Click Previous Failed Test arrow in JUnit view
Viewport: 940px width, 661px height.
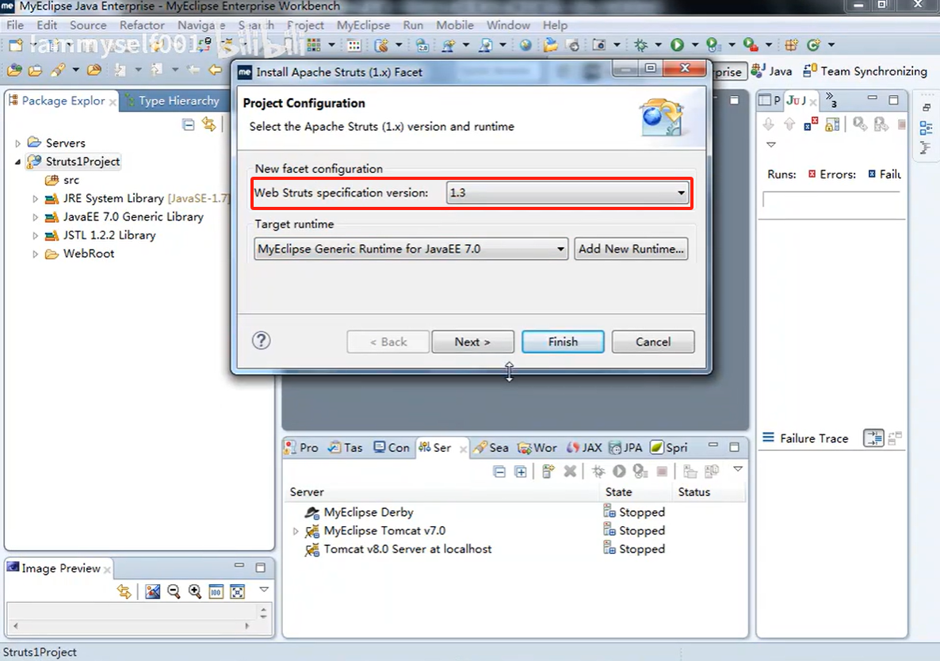click(789, 124)
